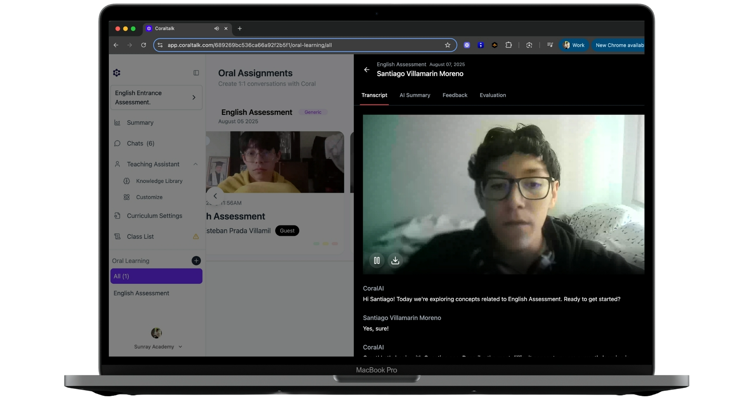The width and height of the screenshot is (734, 413).
Task: Open the Customize option
Action: [149, 197]
